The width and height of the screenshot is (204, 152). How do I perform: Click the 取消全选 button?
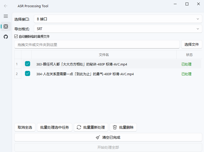pos(25,127)
